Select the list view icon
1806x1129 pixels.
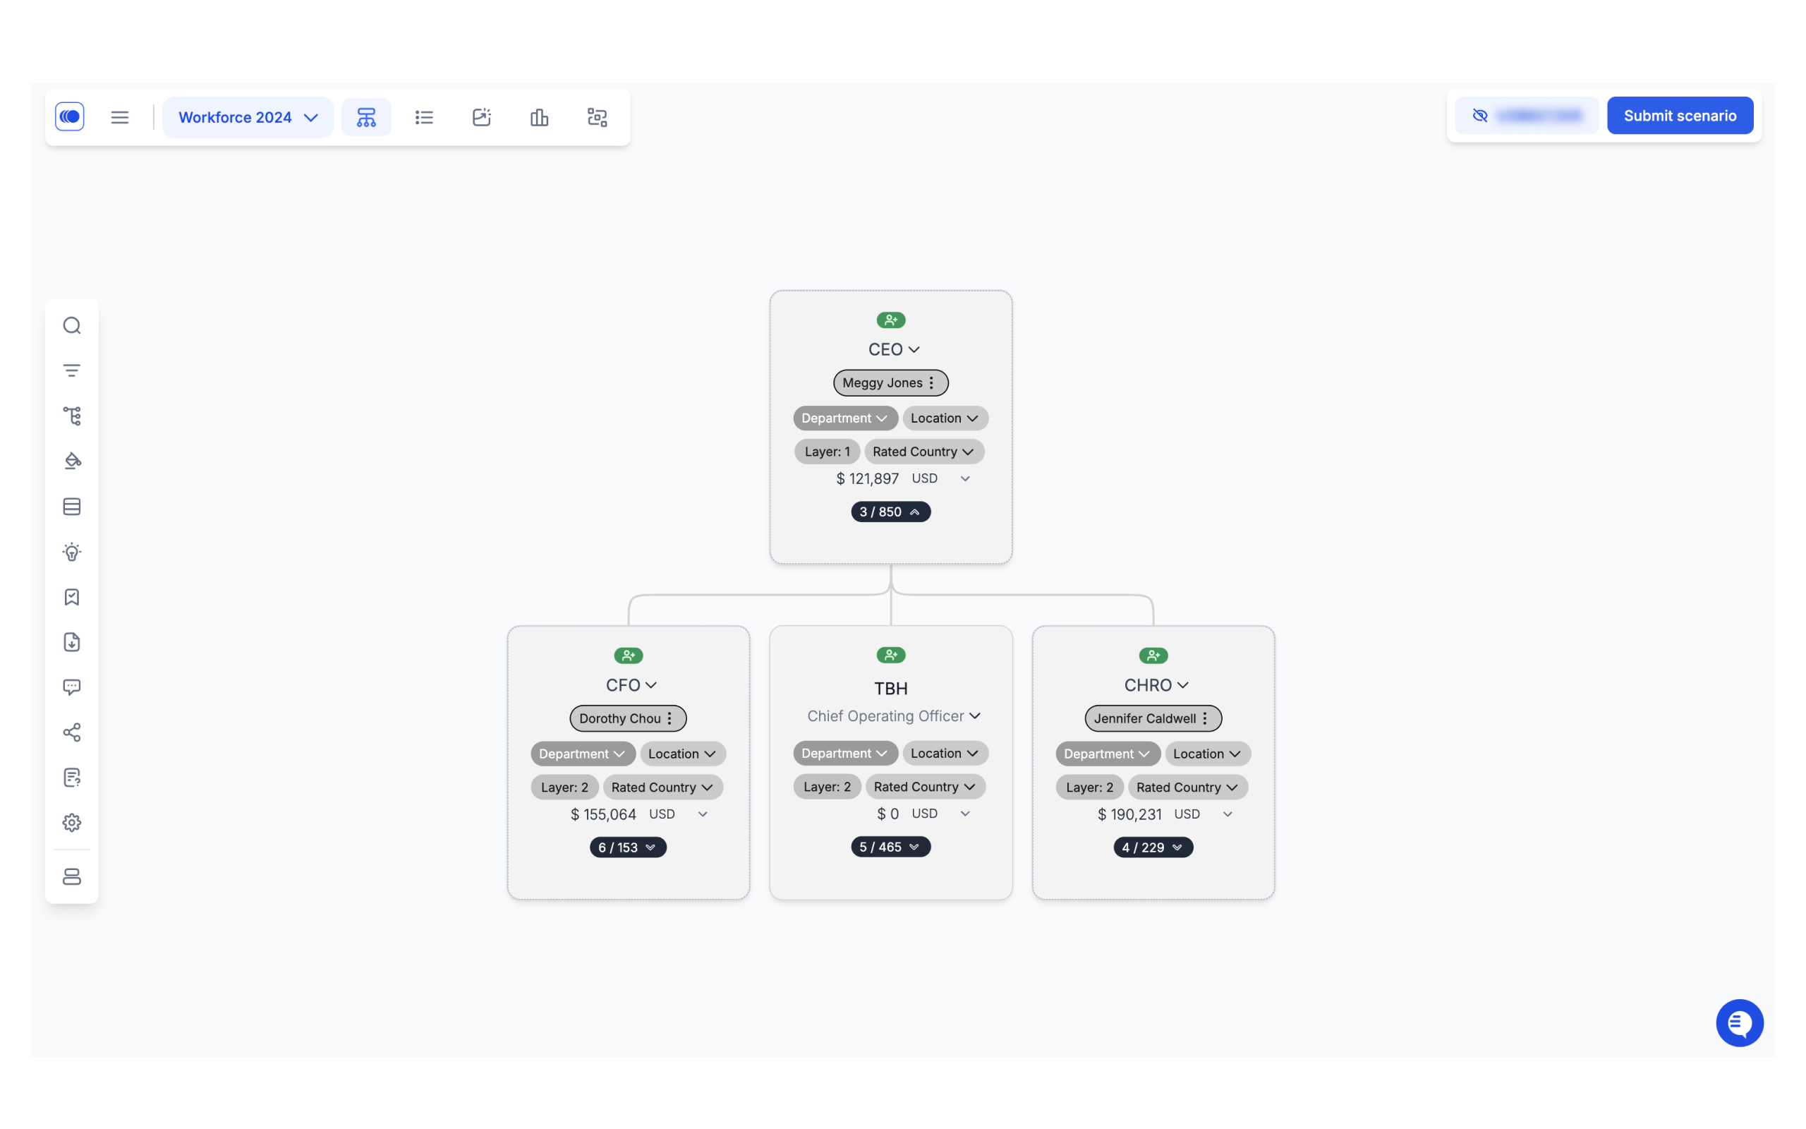pyautogui.click(x=424, y=117)
